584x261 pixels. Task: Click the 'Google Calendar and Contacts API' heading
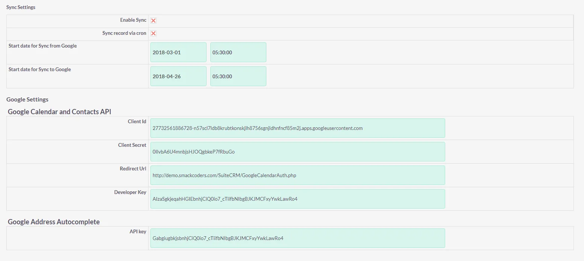pyautogui.click(x=59, y=112)
